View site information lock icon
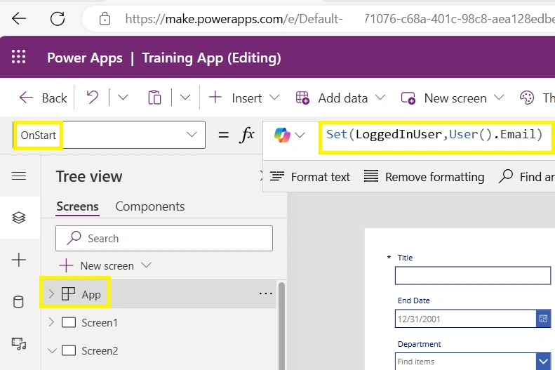Screen dimensions: 555x370 [105, 18]
